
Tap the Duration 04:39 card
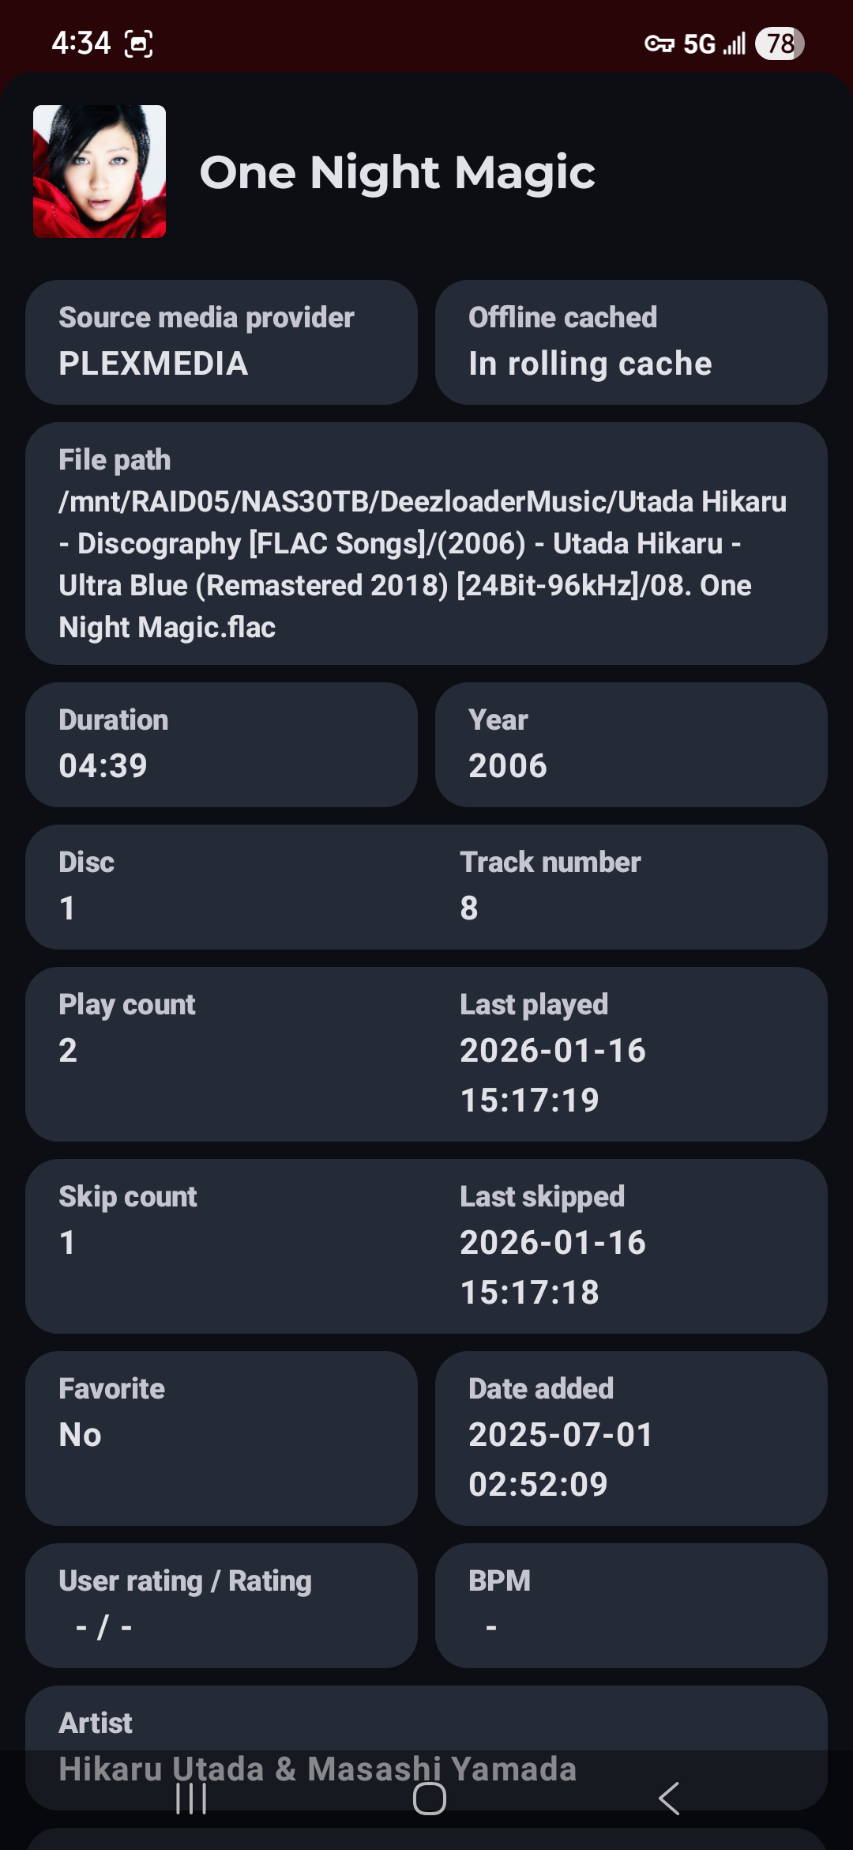[x=221, y=744]
